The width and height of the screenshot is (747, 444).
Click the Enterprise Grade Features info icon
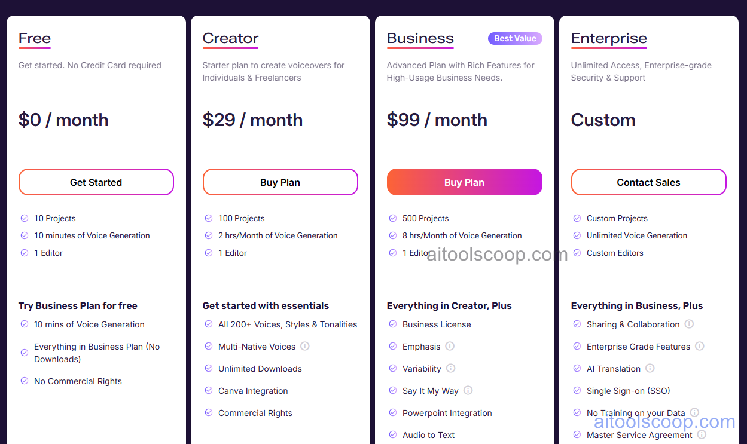click(700, 346)
